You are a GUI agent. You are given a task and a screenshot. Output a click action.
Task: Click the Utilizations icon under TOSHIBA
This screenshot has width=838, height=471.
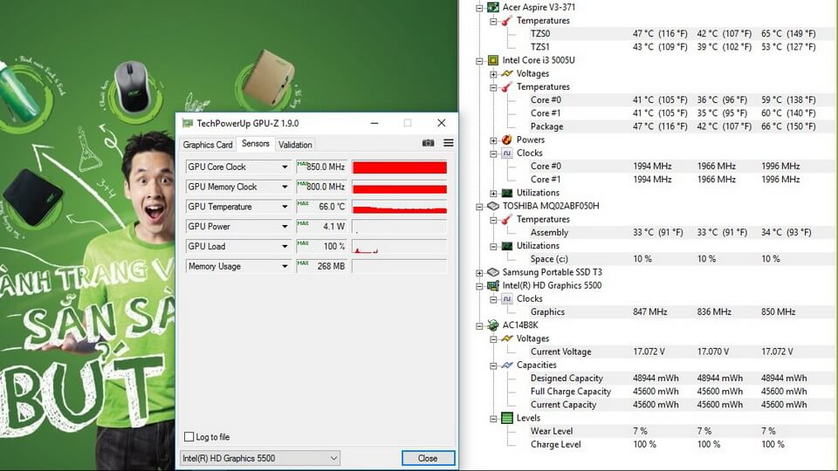coord(506,246)
